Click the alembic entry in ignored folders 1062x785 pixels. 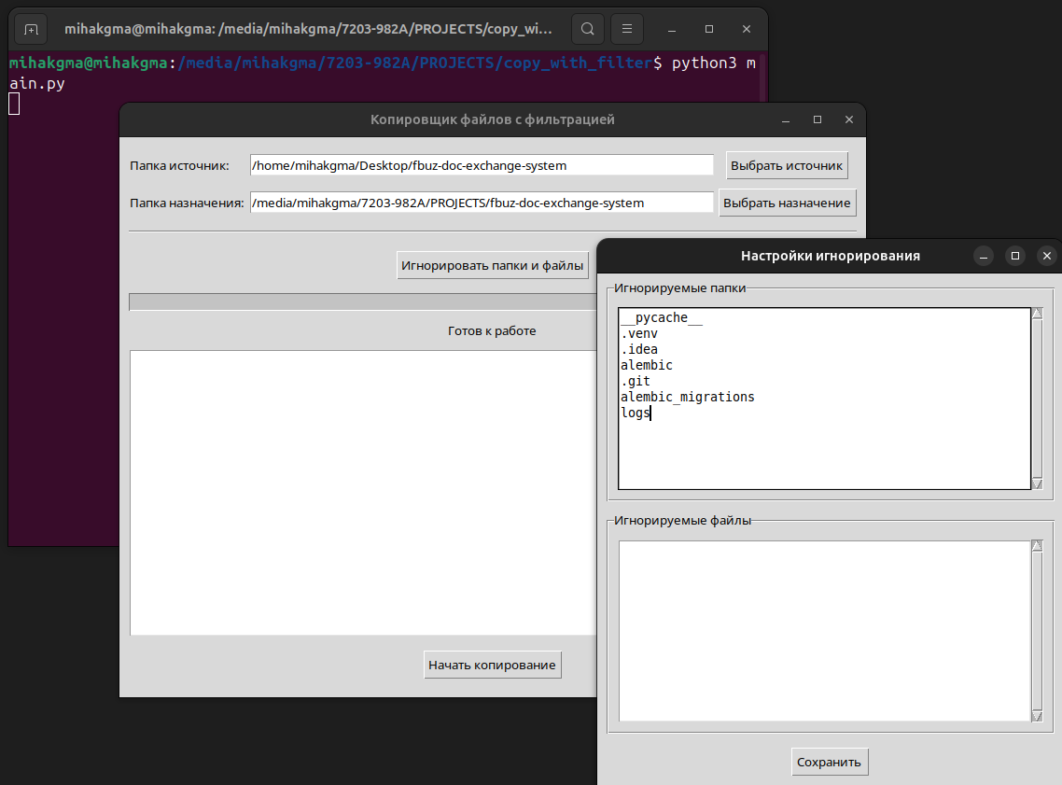coord(647,365)
